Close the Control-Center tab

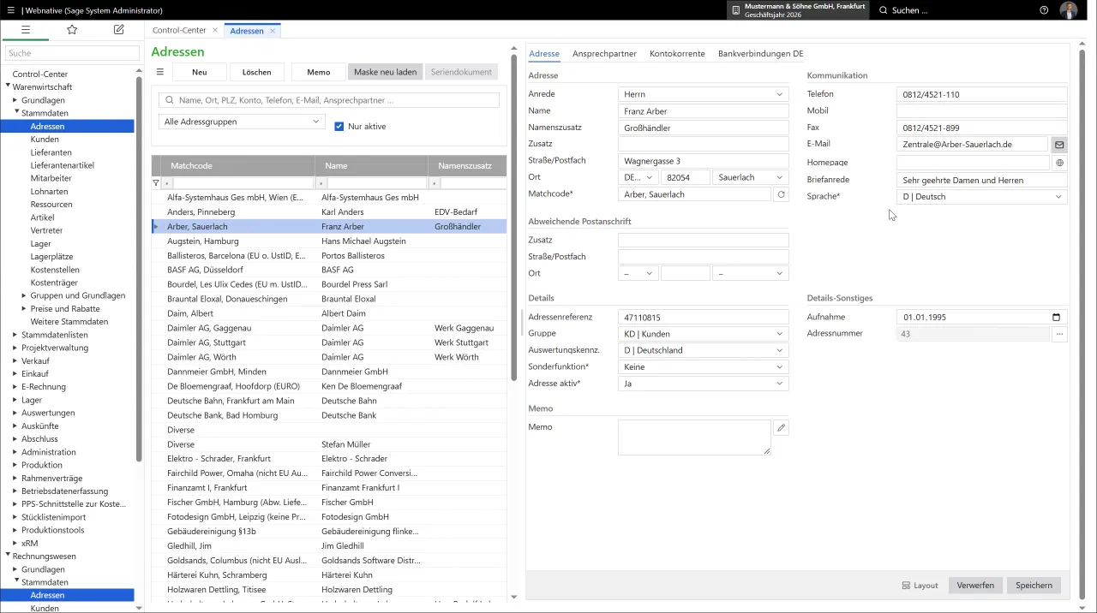click(215, 31)
